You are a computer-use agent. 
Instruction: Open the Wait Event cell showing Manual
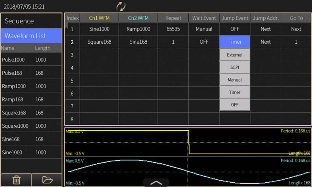click(204, 29)
